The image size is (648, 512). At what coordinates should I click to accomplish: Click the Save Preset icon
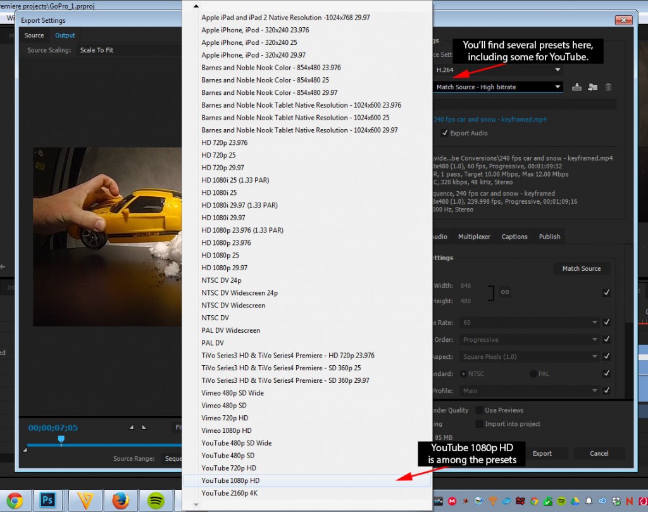(x=576, y=87)
